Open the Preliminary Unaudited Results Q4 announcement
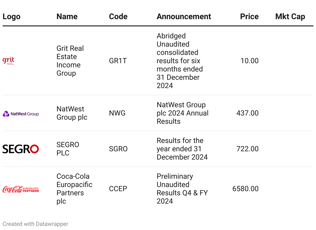The width and height of the screenshot is (316, 230). coord(182,189)
